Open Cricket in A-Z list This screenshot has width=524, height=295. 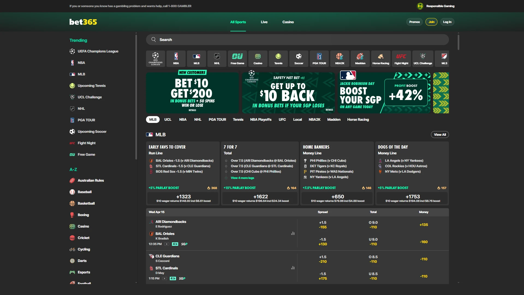[79, 238]
